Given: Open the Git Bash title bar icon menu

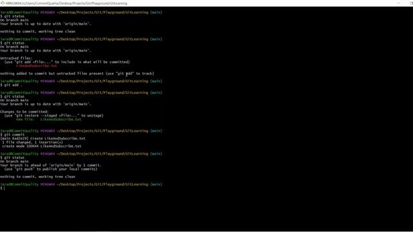Looking at the screenshot, I should [3, 3].
